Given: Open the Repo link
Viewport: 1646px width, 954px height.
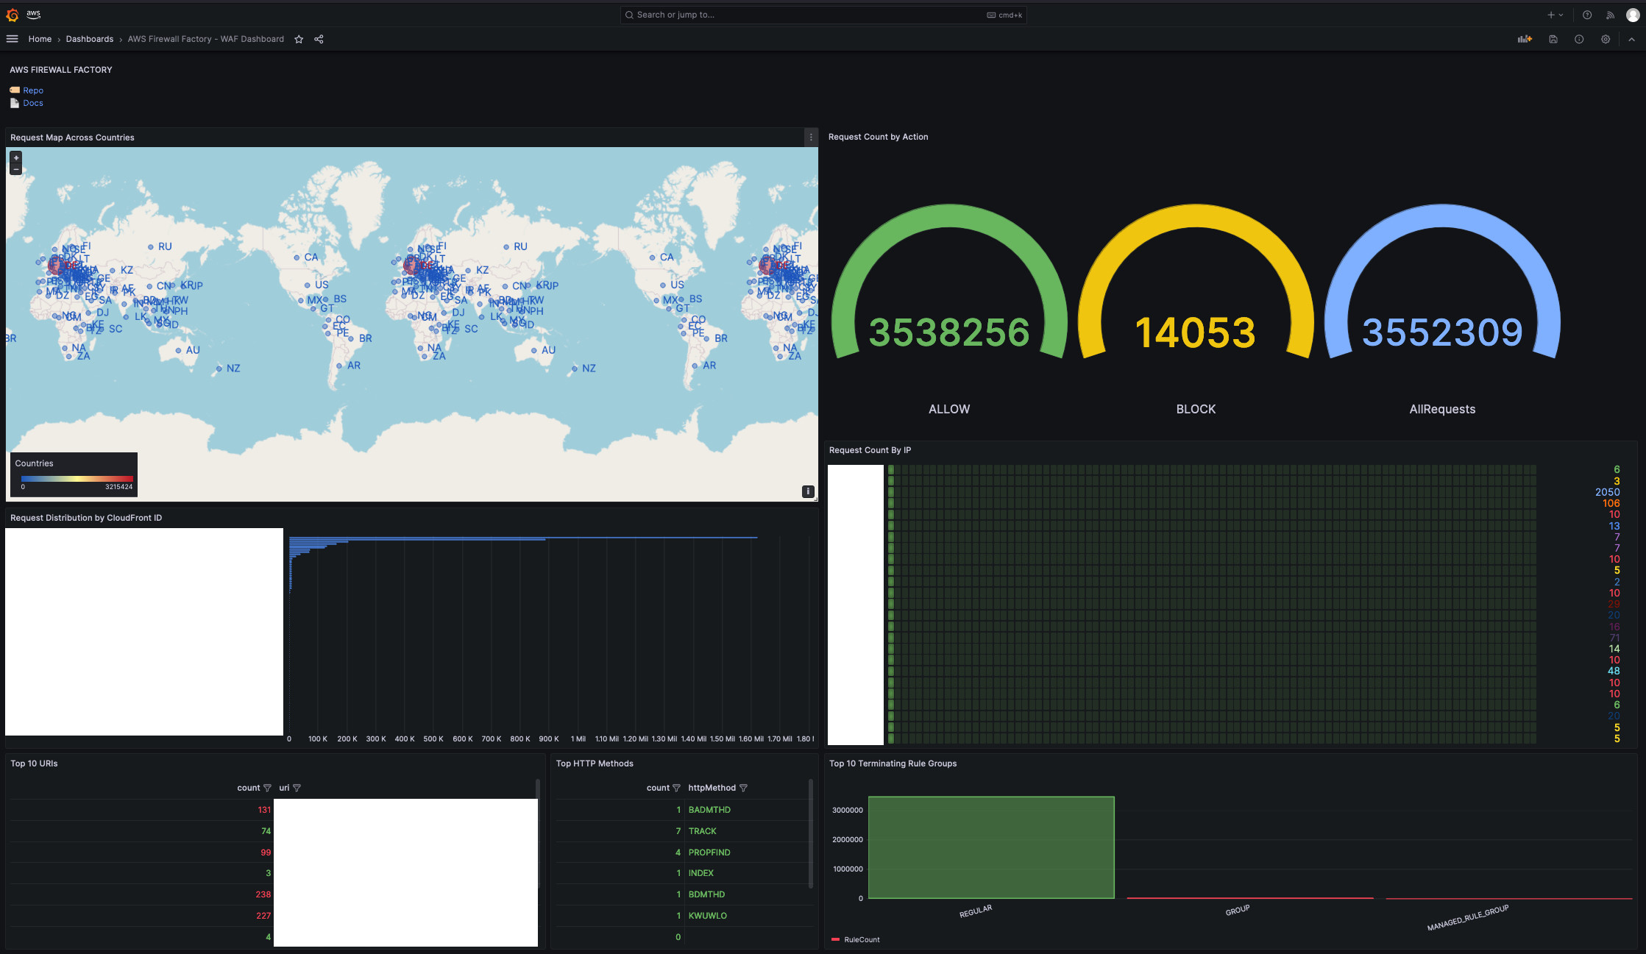Looking at the screenshot, I should tap(33, 90).
